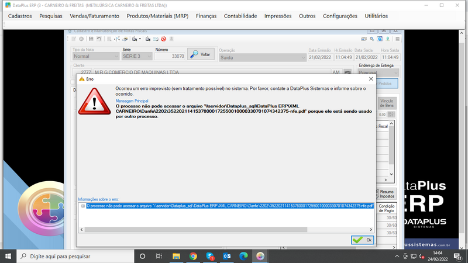This screenshot has width=468, height=263.
Task: Expand the error details tree node
Action: point(83,206)
